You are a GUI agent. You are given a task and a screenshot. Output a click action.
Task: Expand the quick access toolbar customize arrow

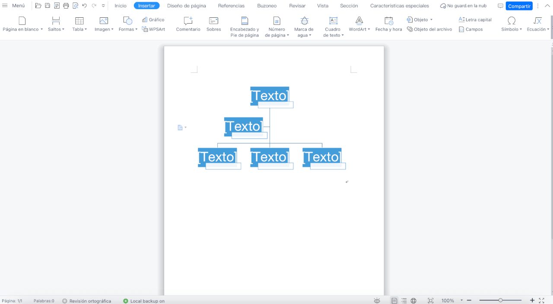pos(103,6)
